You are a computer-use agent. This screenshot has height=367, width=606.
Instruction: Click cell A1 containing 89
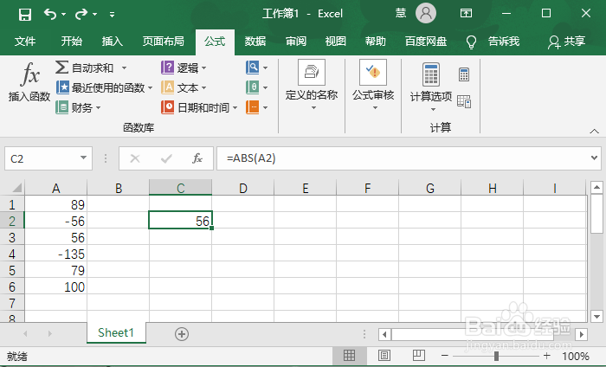point(56,204)
